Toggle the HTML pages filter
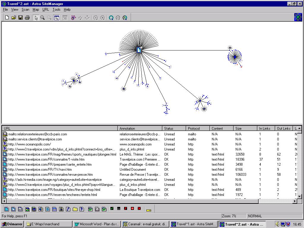 7,209
